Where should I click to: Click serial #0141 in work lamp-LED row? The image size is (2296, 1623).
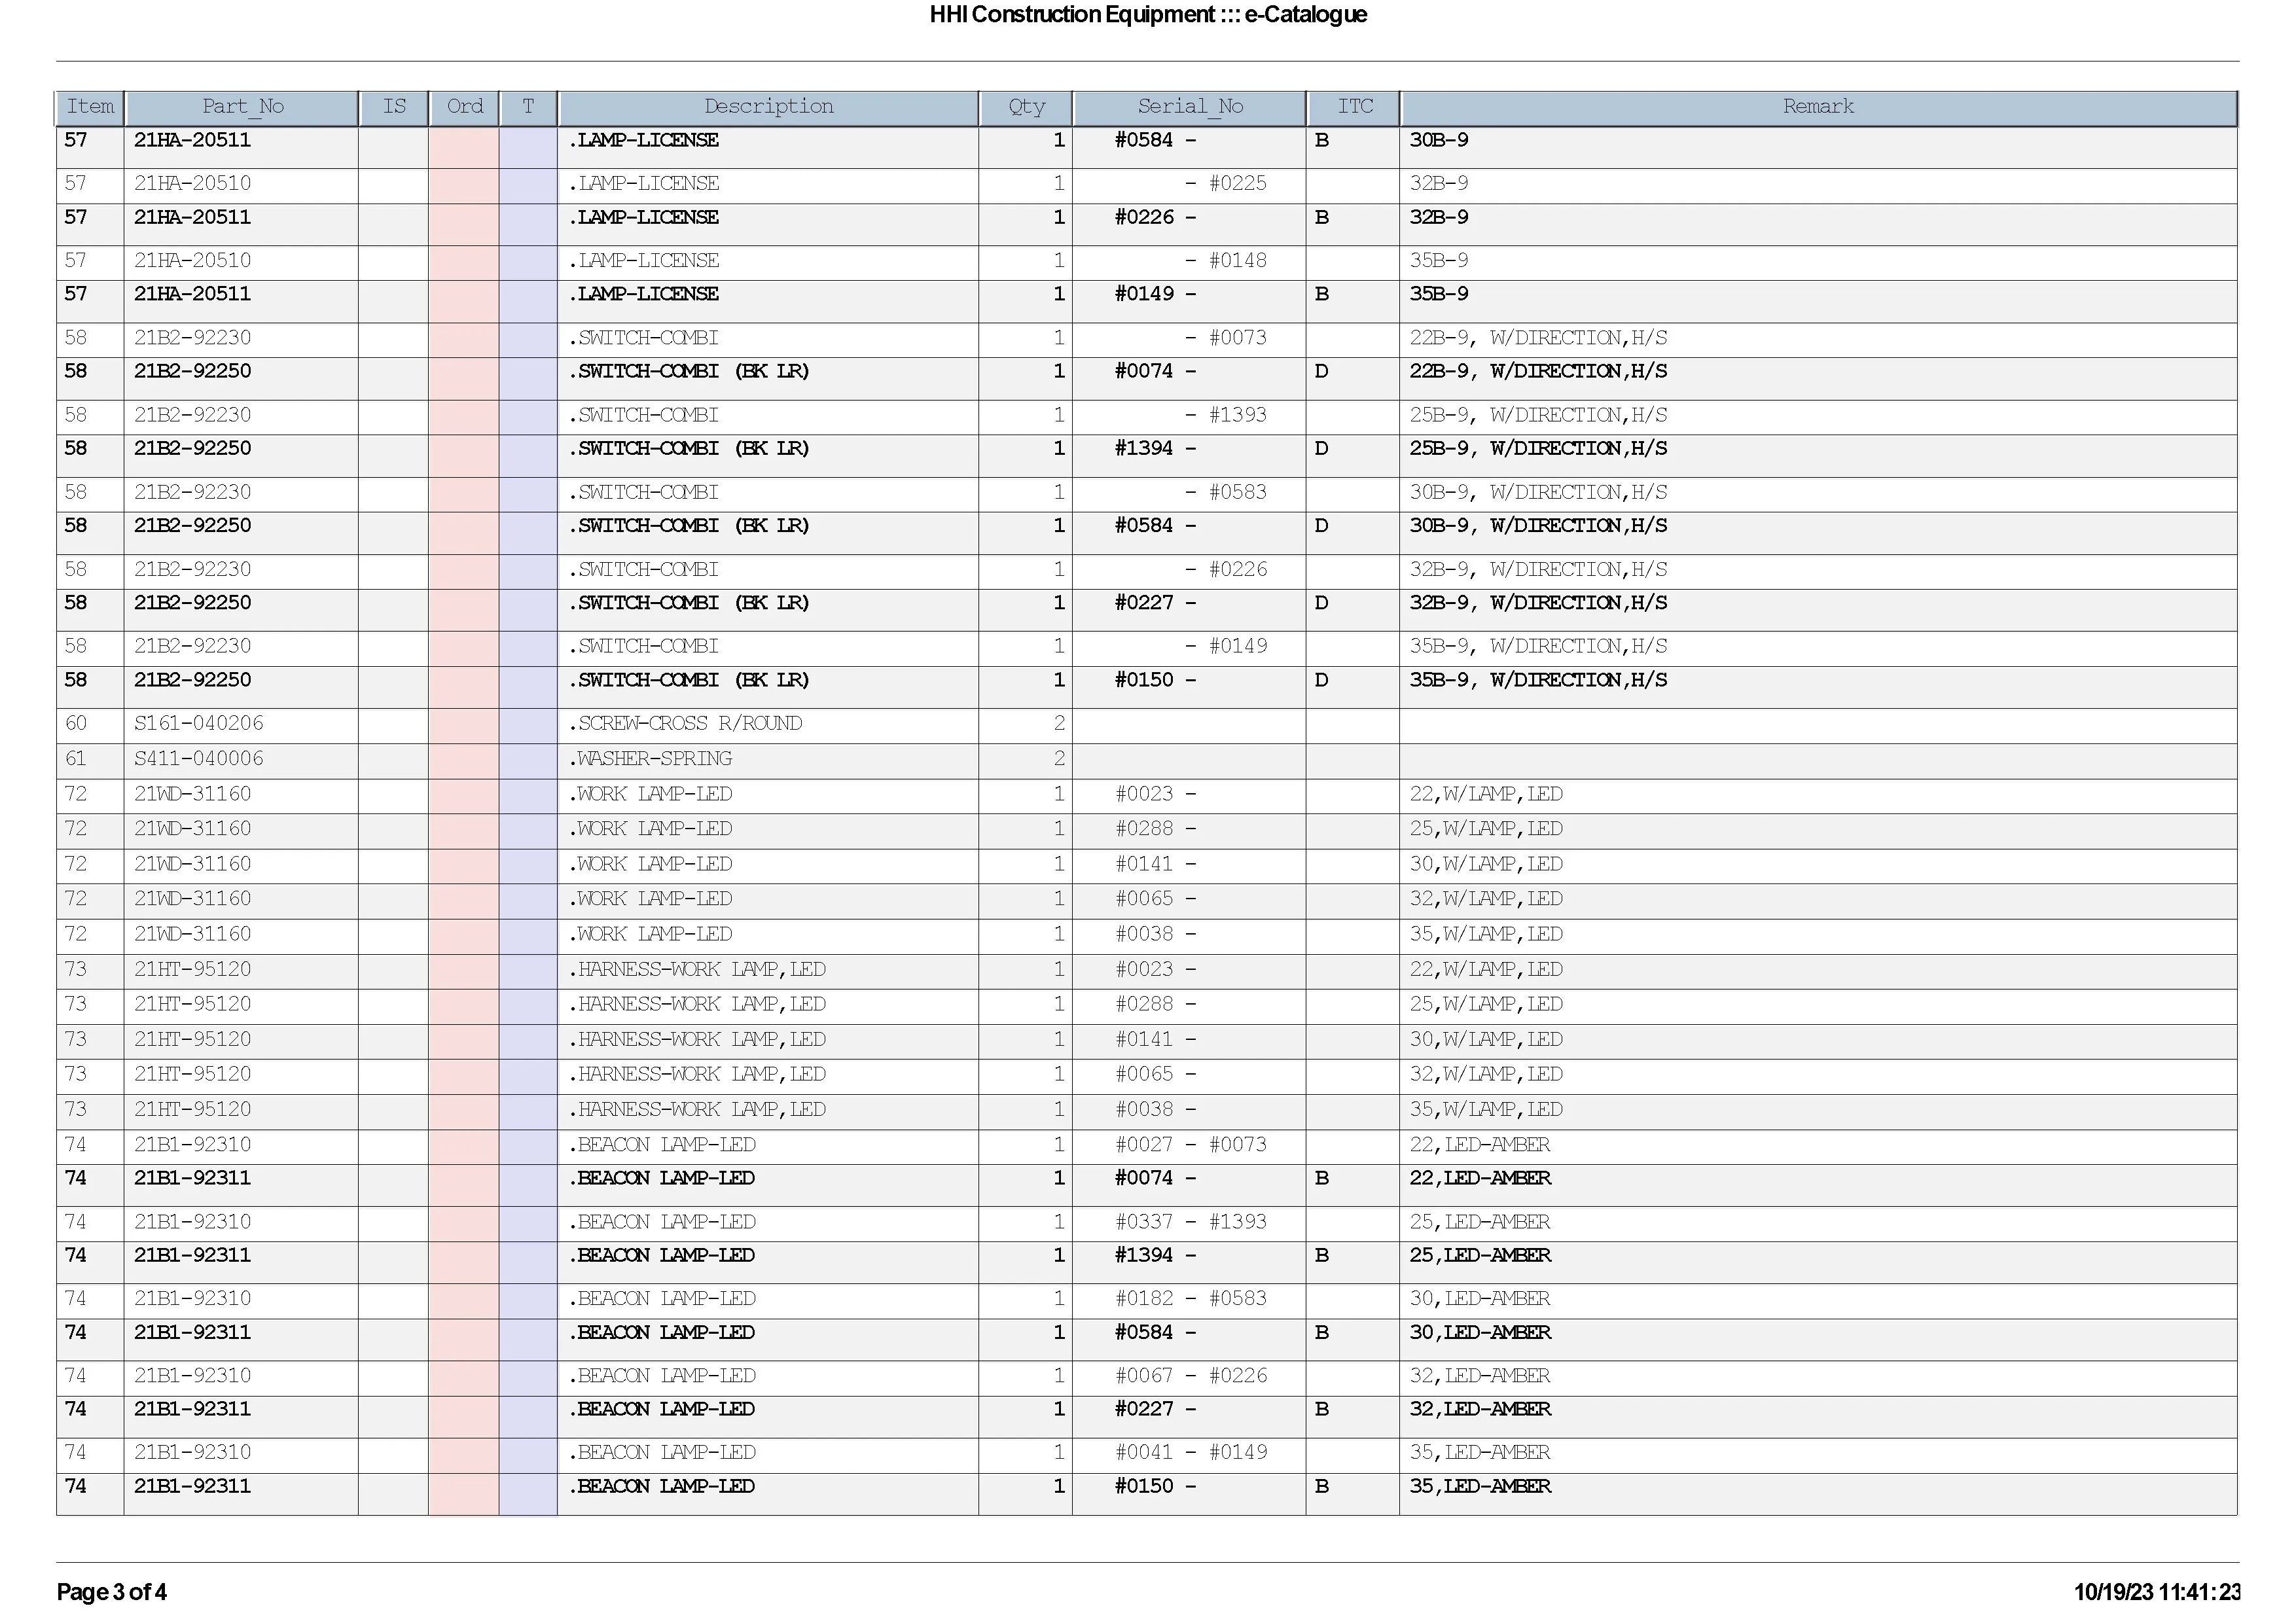coord(1155,865)
